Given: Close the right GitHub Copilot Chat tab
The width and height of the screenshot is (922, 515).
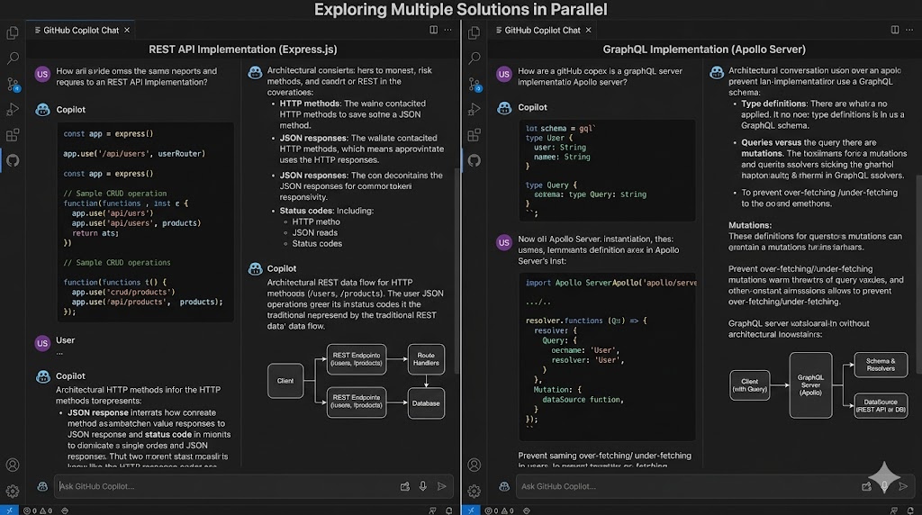Looking at the screenshot, I should (x=589, y=30).
